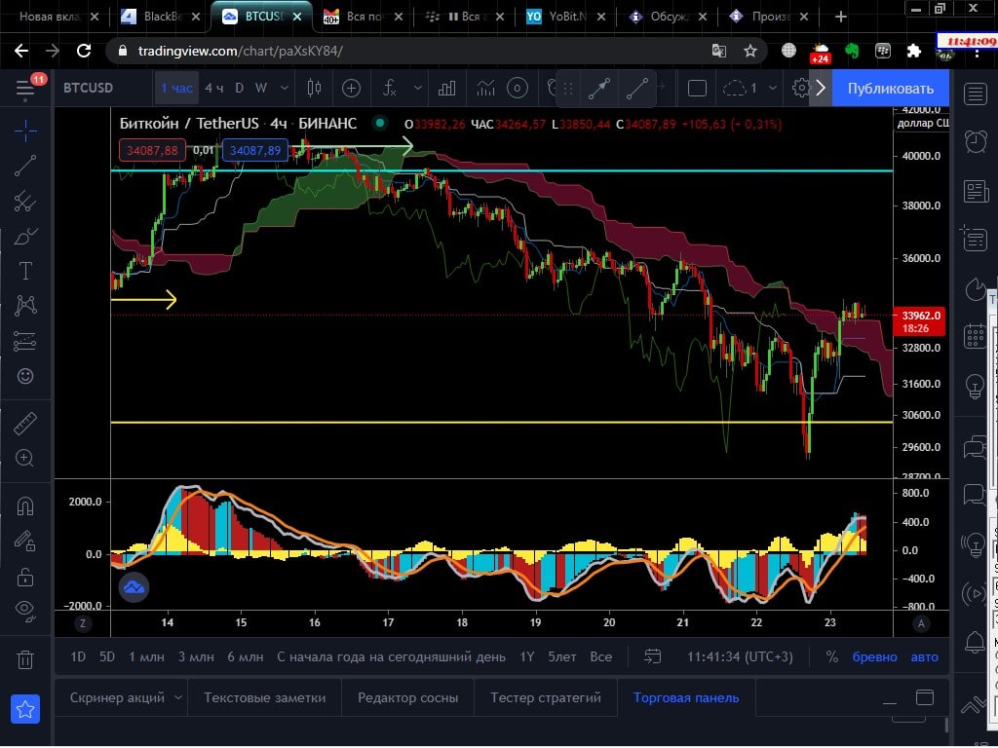Expand the layout management dropdown arrow
The image size is (998, 748).
[773, 88]
